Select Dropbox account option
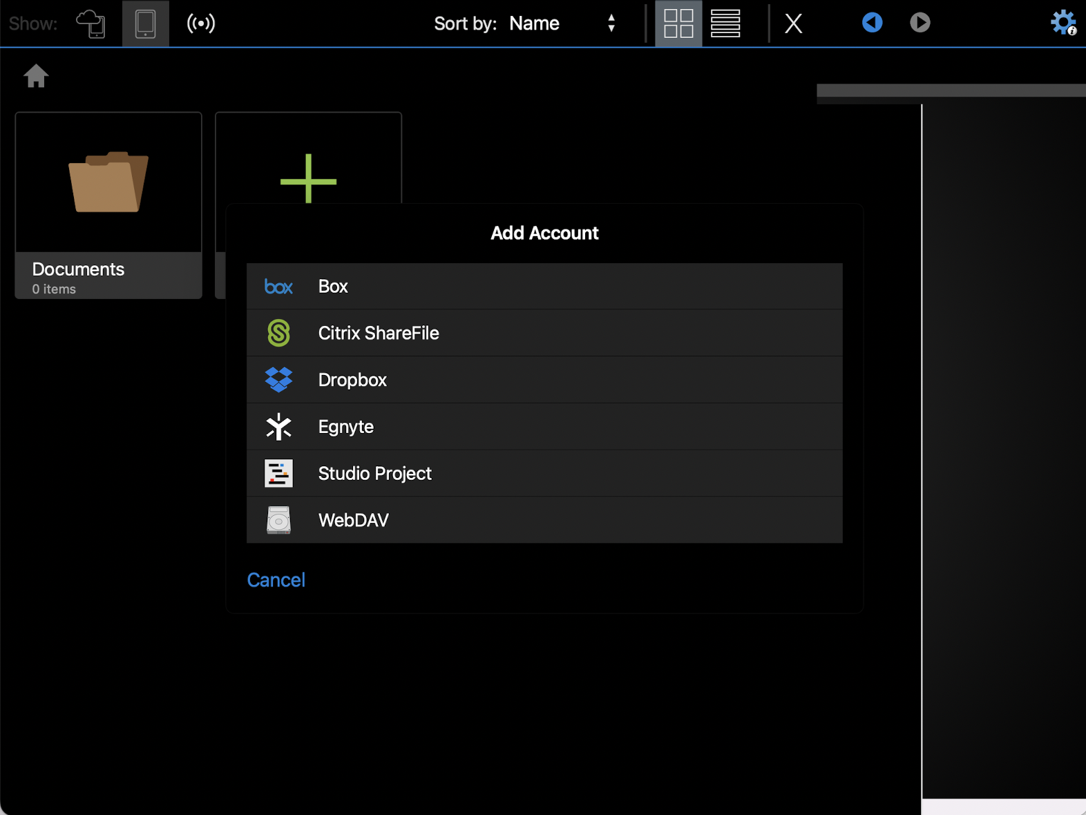The height and width of the screenshot is (815, 1086). click(x=544, y=380)
